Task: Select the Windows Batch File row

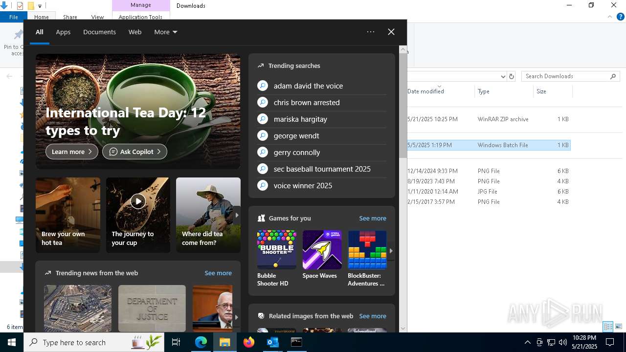Action: [488, 145]
